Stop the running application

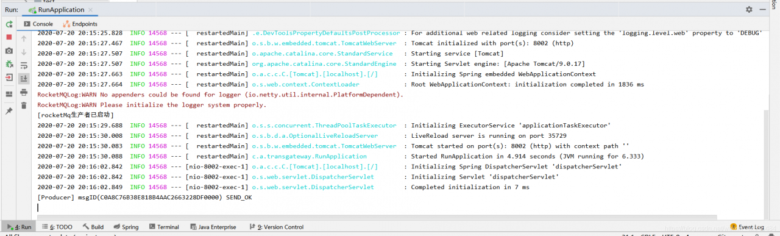pyautogui.click(x=9, y=37)
